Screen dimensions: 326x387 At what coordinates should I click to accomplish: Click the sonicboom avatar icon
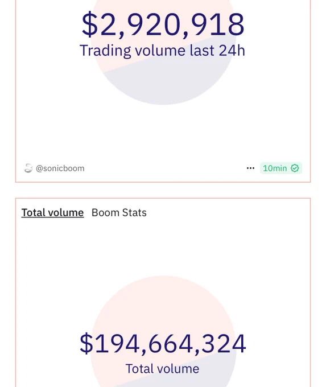tap(28, 168)
